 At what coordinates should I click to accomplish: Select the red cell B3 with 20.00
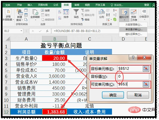[x=55, y=58]
